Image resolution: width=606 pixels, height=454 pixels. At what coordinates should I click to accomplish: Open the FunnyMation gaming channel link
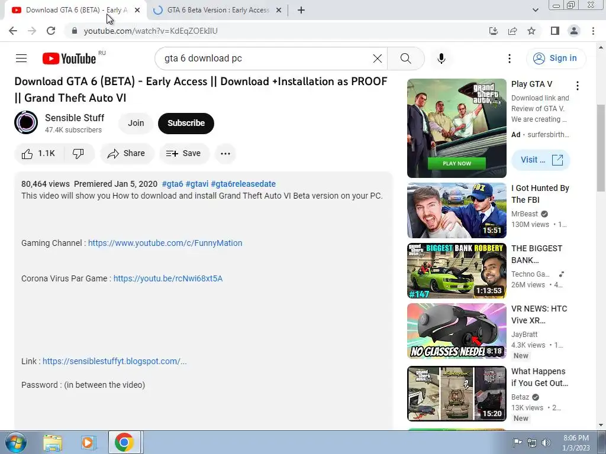pos(165,243)
